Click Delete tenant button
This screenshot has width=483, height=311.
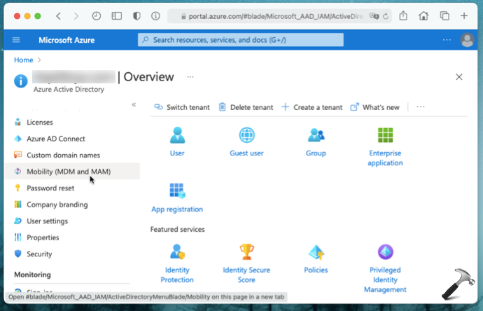246,107
